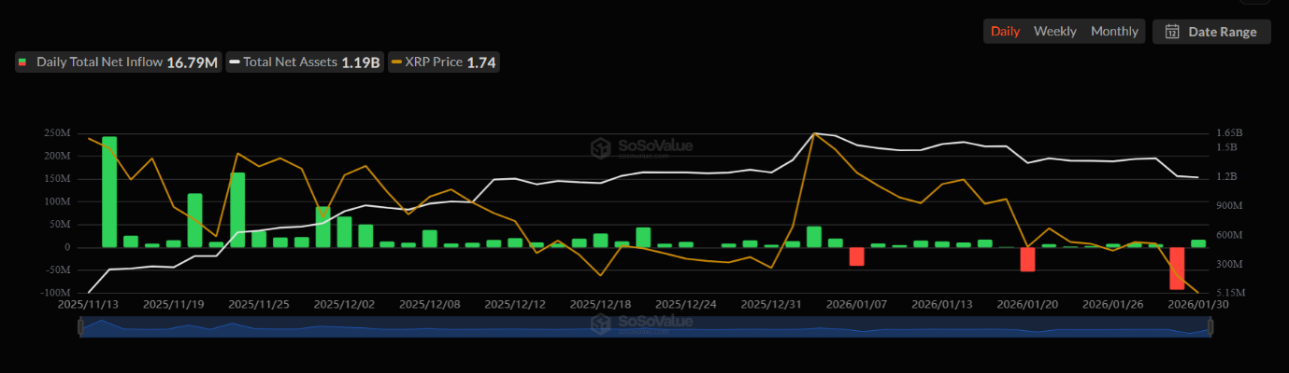This screenshot has width=1289, height=373.
Task: Click the red-green Net Inflow legend swatch
Action: (22, 62)
